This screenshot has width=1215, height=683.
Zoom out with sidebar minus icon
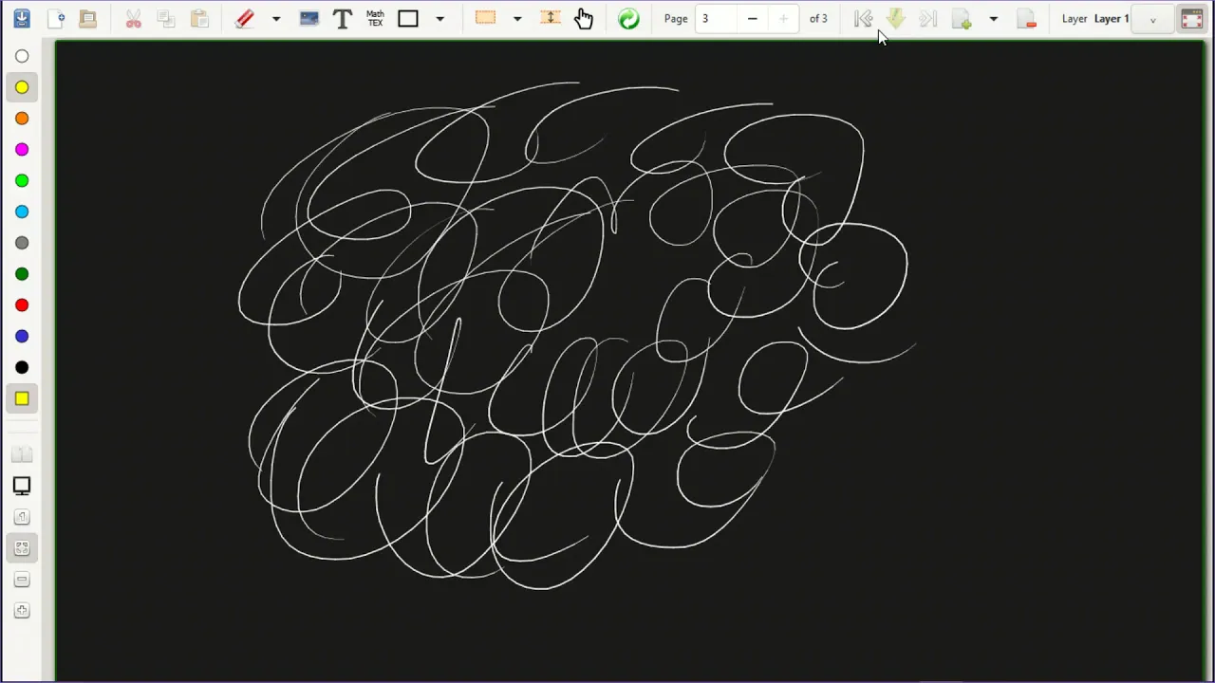[22, 580]
